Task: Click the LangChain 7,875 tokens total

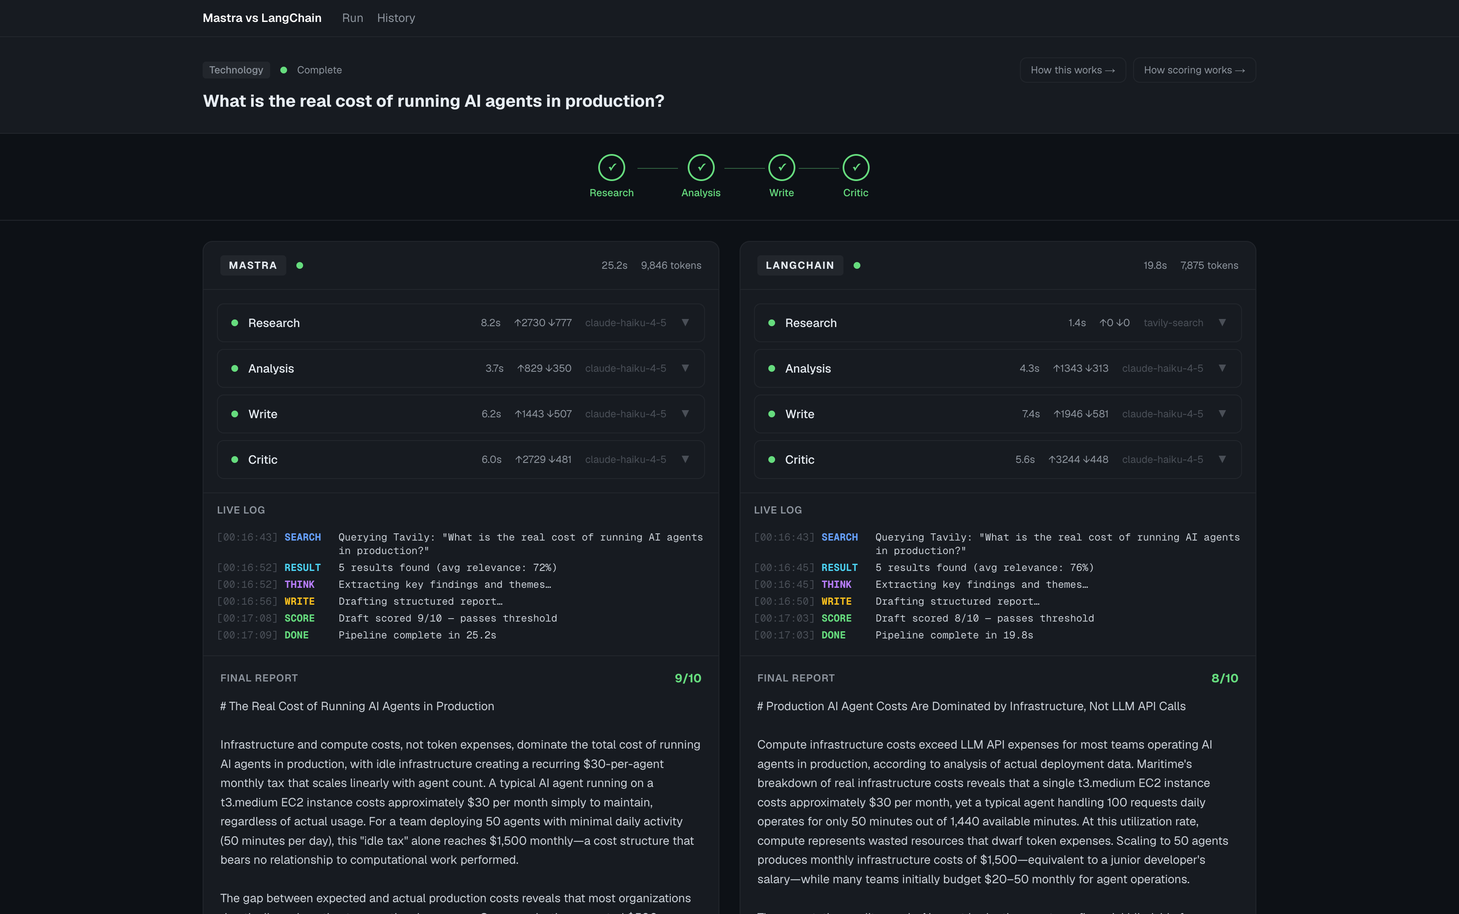Action: (x=1209, y=265)
